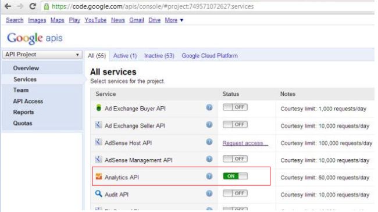Open API Access in the sidebar
Image resolution: width=378 pixels, height=212 pixels.
coord(28,102)
